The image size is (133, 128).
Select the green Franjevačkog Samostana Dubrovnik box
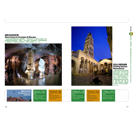point(108,95)
